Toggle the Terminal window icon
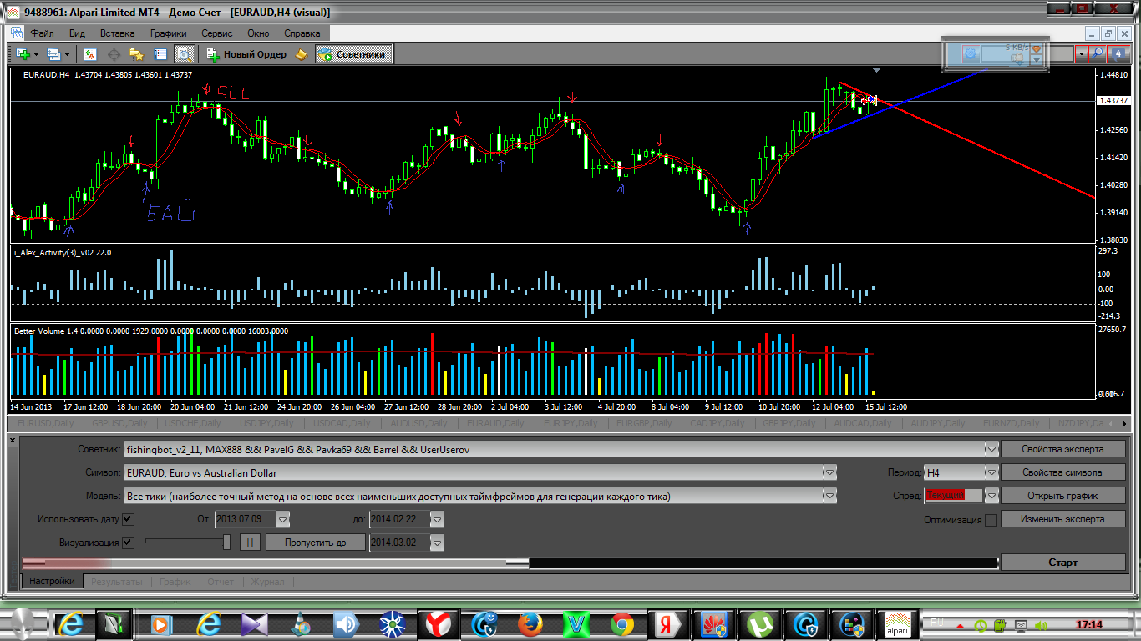Viewport: 1141px width, 641px height. [x=160, y=54]
